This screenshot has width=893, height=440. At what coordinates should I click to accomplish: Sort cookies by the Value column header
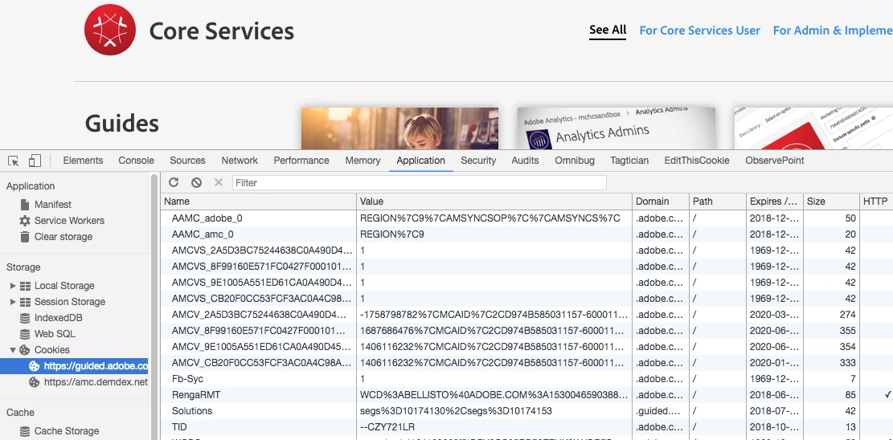pyautogui.click(x=494, y=202)
